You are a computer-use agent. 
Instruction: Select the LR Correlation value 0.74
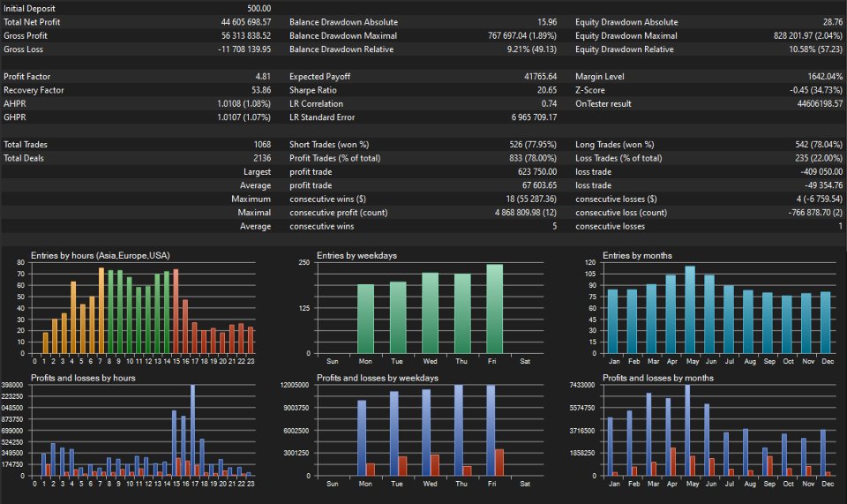[x=549, y=104]
